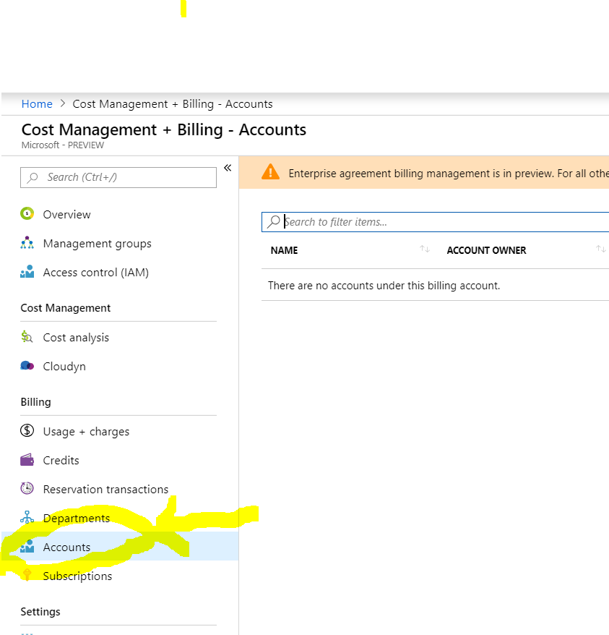Click the page title 'Cost Management + Billing - Accounts'

(x=164, y=130)
